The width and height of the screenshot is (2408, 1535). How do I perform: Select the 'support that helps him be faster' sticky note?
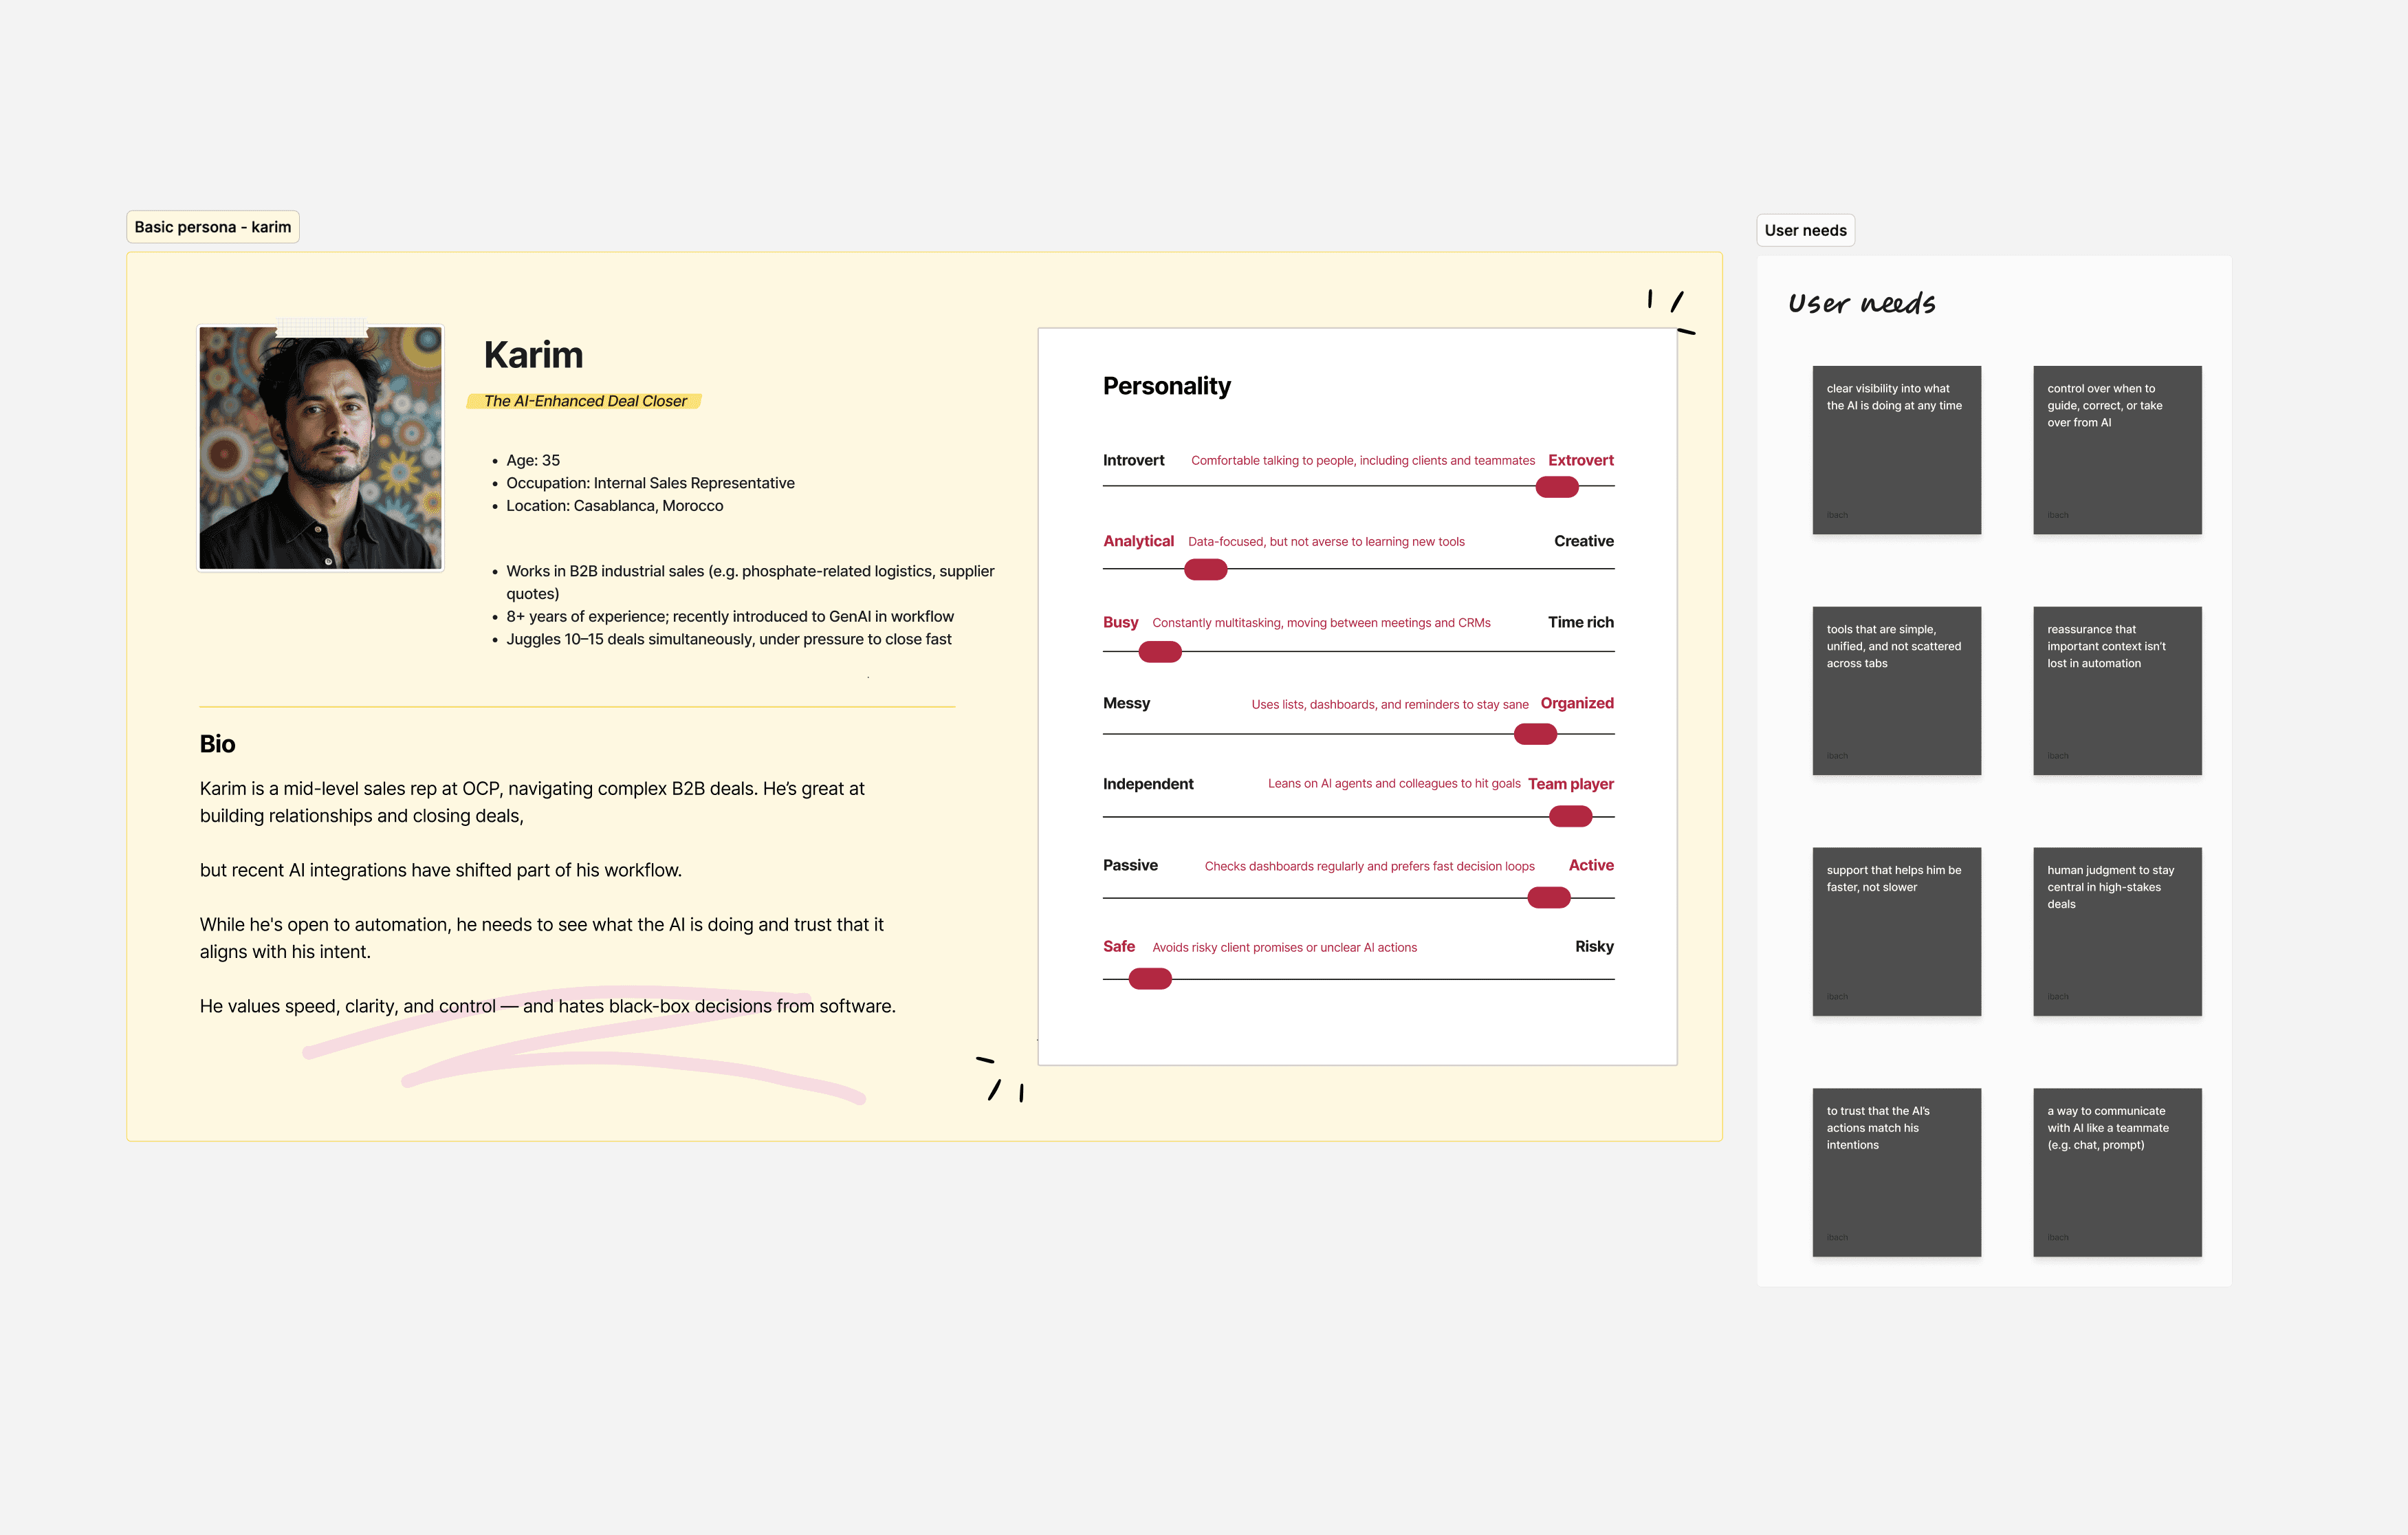pyautogui.click(x=1896, y=932)
